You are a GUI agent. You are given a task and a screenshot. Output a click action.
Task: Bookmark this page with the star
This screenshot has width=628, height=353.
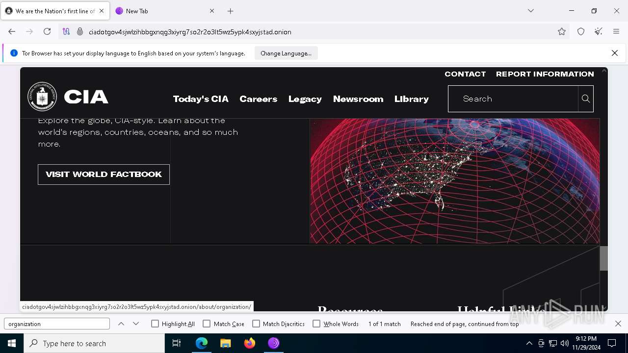[562, 31]
